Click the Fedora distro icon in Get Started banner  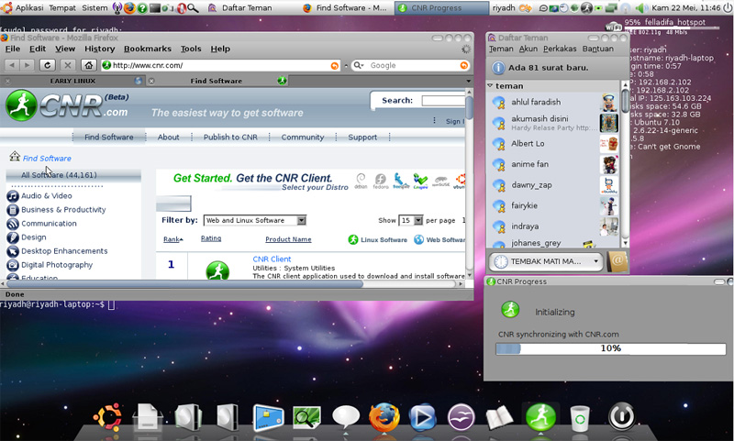point(381,180)
